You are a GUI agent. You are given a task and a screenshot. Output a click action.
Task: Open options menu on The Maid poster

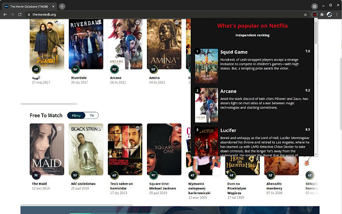pos(59,128)
